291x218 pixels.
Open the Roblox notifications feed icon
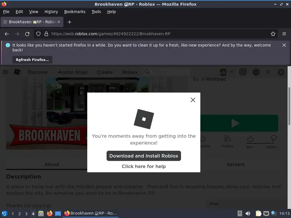coord(243,72)
